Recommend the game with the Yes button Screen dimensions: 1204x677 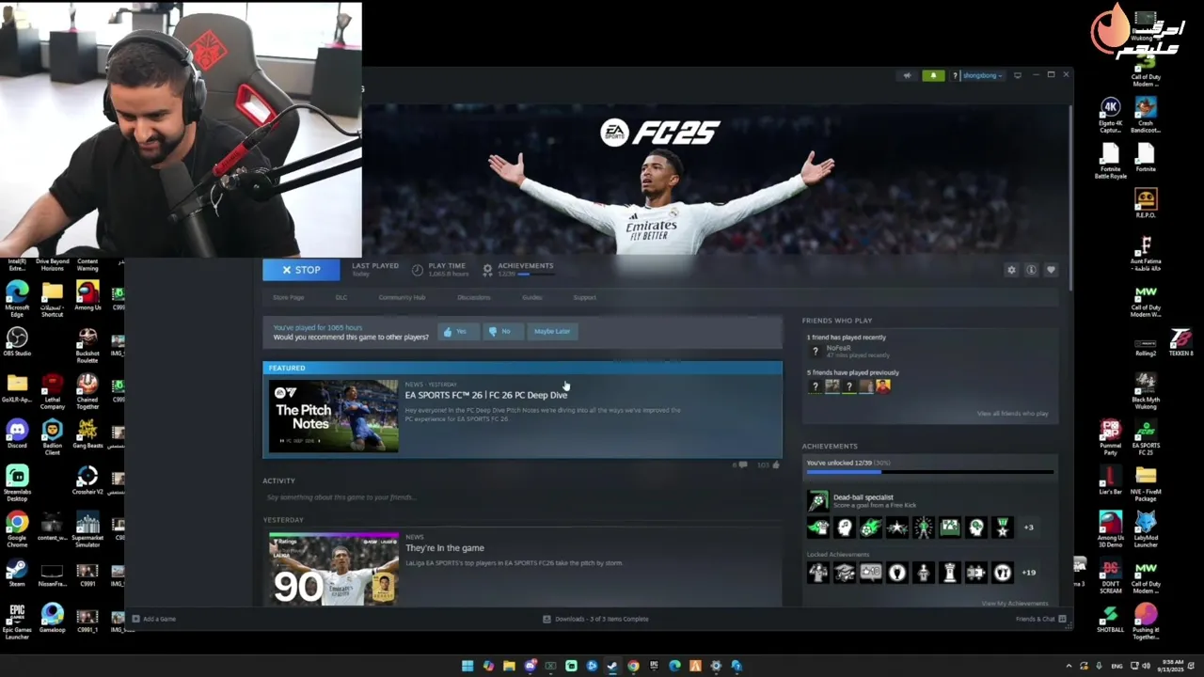click(456, 331)
